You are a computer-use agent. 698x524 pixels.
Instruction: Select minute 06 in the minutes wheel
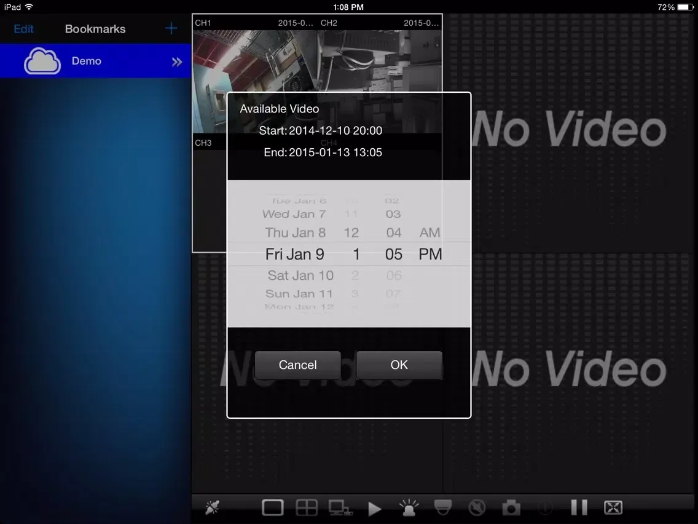coord(394,276)
